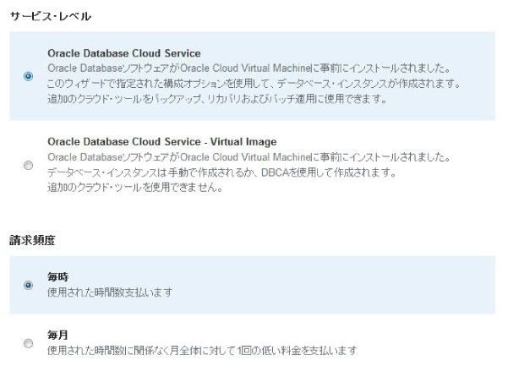
Task: Click the 'Oracle Database Cloud Service - Virtual Image' title
Action: (162, 142)
